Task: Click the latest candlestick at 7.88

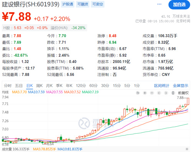Action: [188, 101]
